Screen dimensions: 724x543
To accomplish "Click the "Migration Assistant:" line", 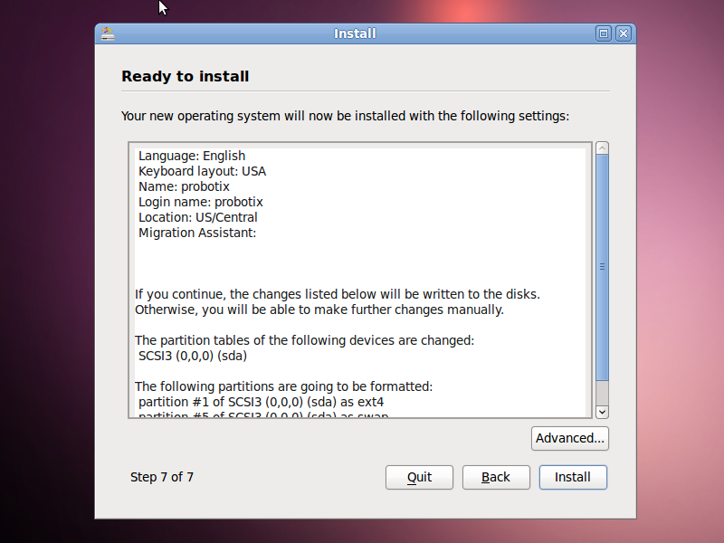I will (197, 233).
